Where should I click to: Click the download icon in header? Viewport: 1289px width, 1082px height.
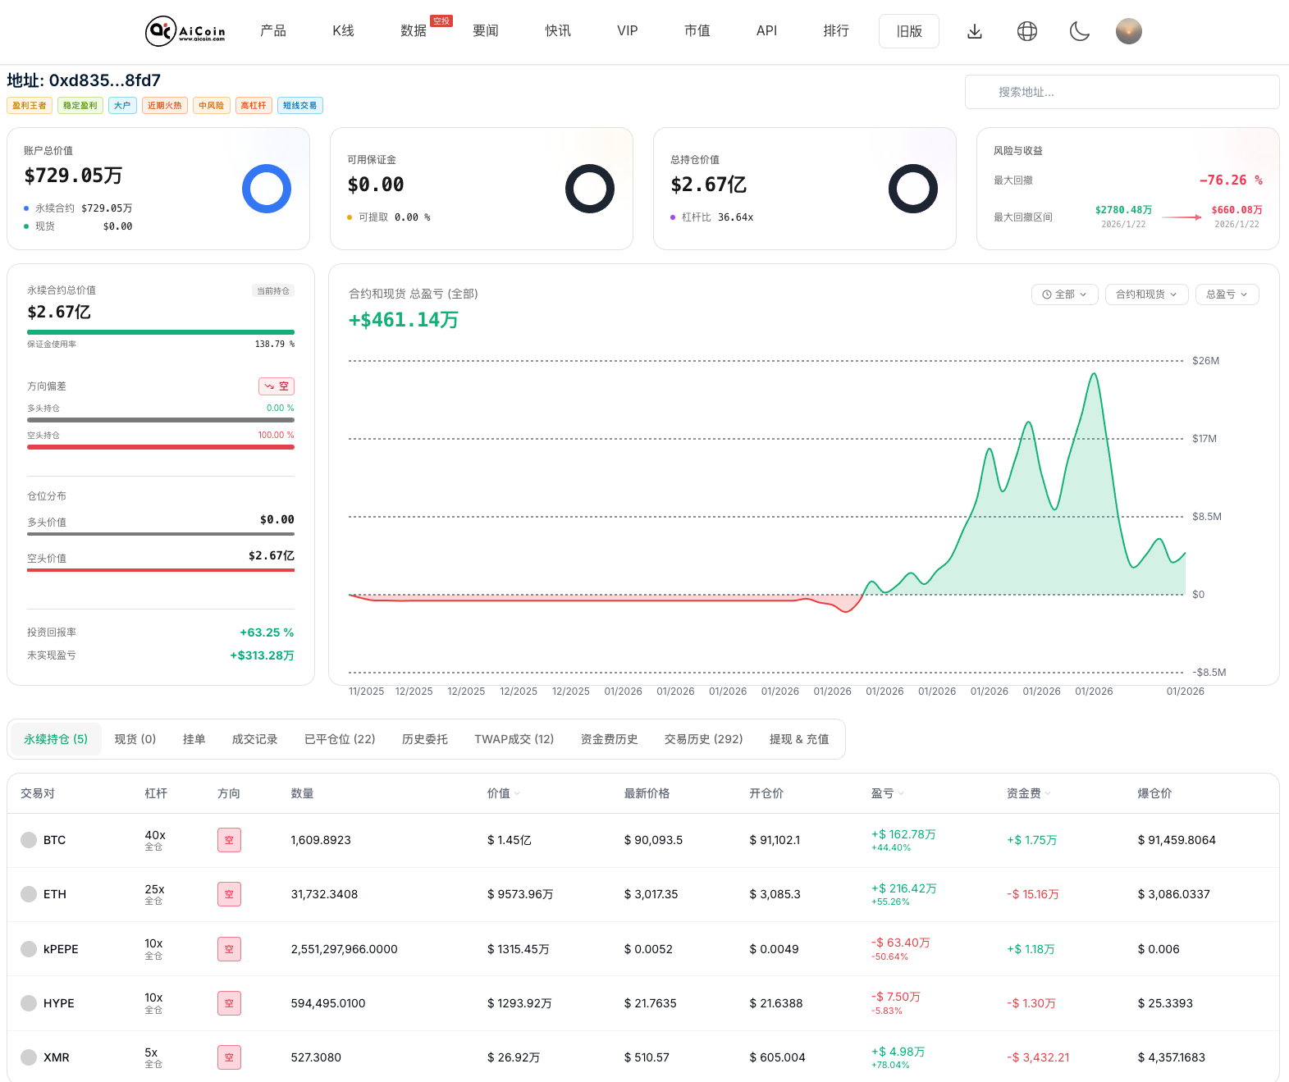tap(975, 31)
